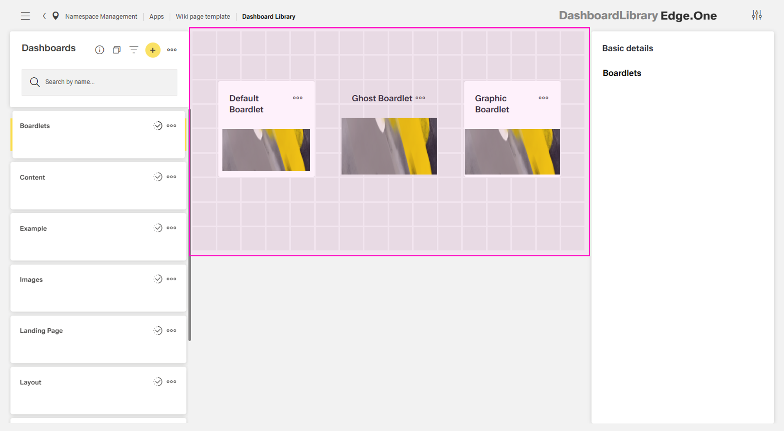Open the Wiki page template breadcrumb link
Image resolution: width=784 pixels, height=431 pixels.
[x=202, y=17]
